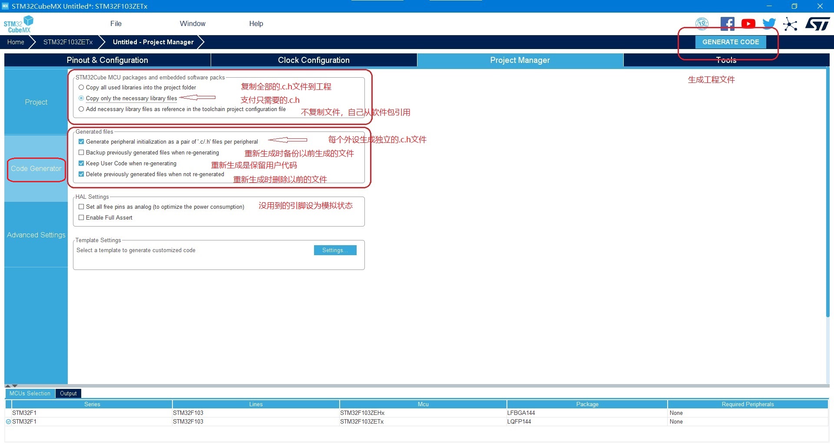Switch to Project Manager tab
The width and height of the screenshot is (834, 447).
(x=520, y=60)
